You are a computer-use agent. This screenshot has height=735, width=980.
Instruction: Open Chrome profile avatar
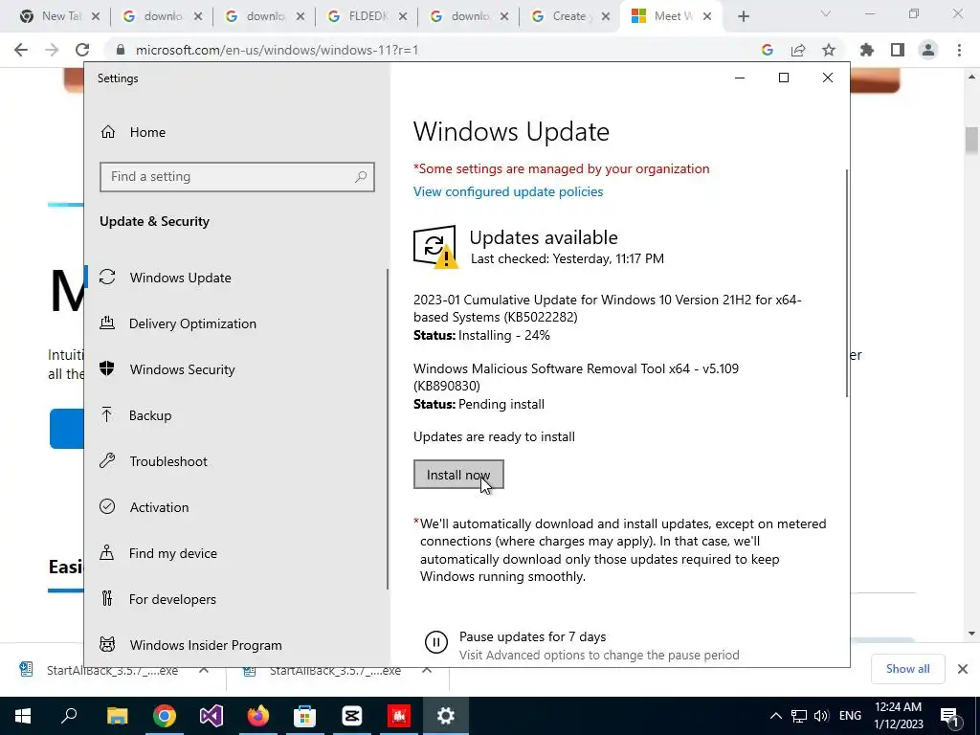click(928, 50)
